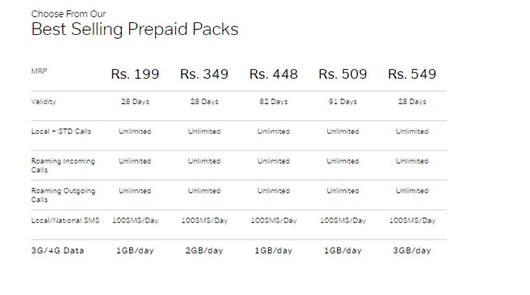Click the 91 Days validity cell
This screenshot has width=530, height=295.
point(342,101)
